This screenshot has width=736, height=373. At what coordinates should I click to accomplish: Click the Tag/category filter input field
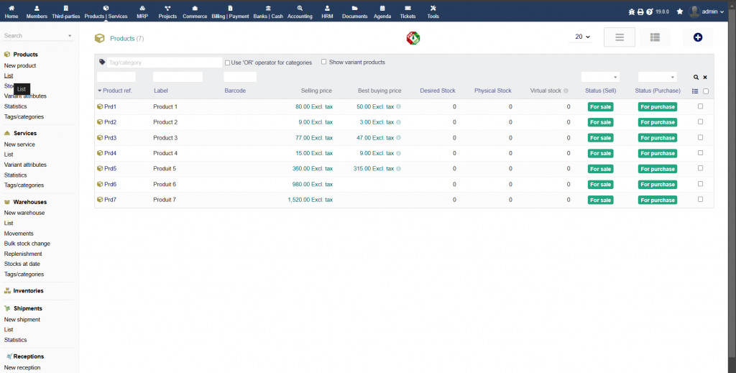click(x=165, y=63)
